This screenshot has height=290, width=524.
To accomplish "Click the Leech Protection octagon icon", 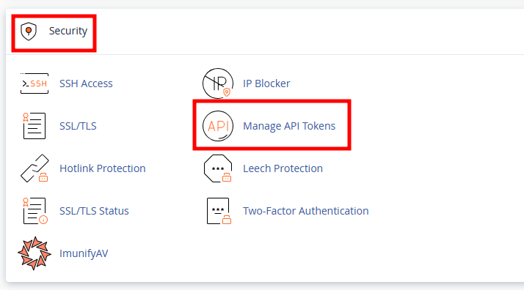I will tap(218, 168).
